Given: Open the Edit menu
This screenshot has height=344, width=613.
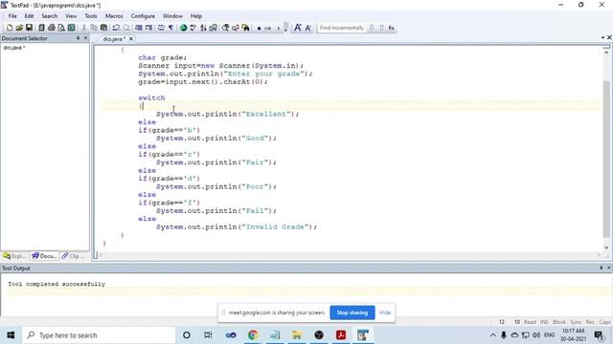Looking at the screenshot, I should 29,16.
